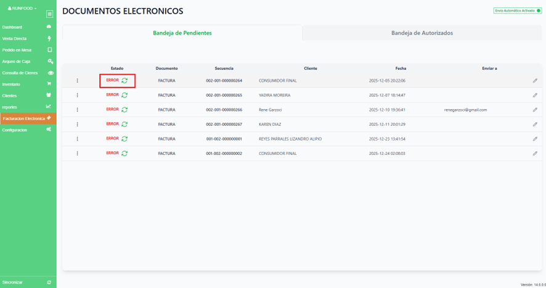
Task: Retry sending KAREN DIAZ invoice refresh icon
Action: point(124,124)
